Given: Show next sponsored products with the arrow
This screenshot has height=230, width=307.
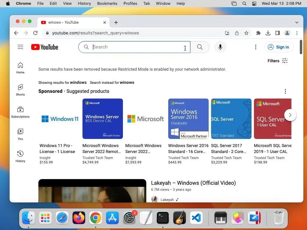Looking at the screenshot, I should [290, 115].
